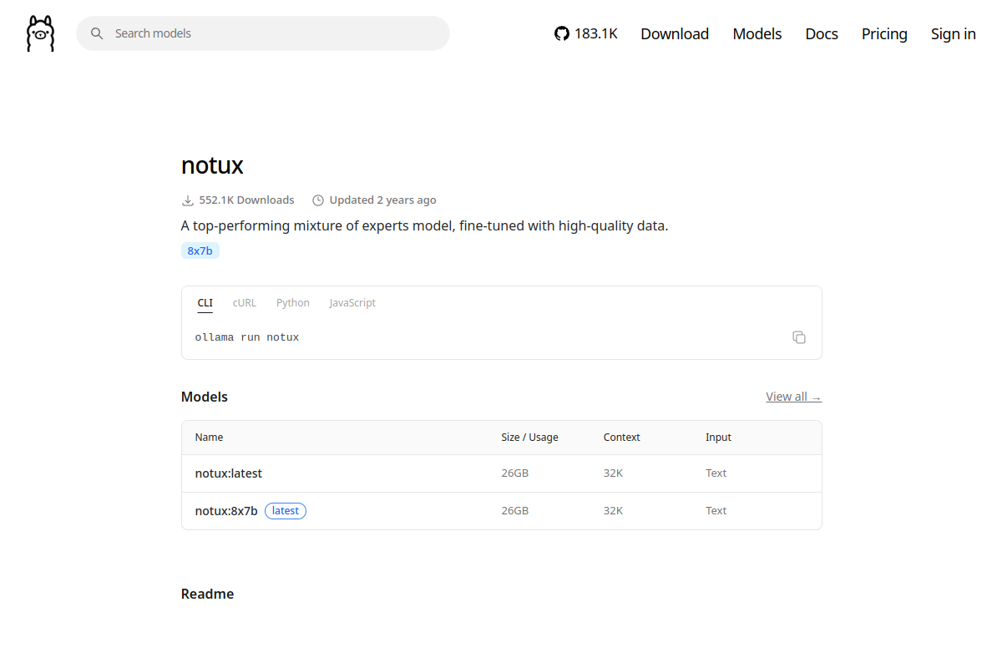Click the Input column header
1002x668 pixels.
click(x=718, y=438)
